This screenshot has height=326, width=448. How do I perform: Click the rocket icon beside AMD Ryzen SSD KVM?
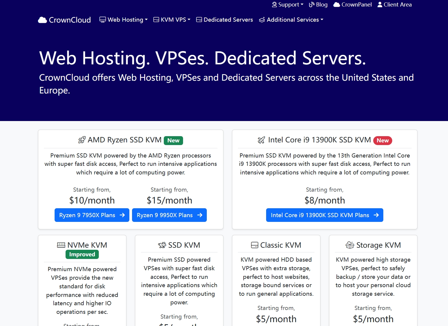point(82,140)
